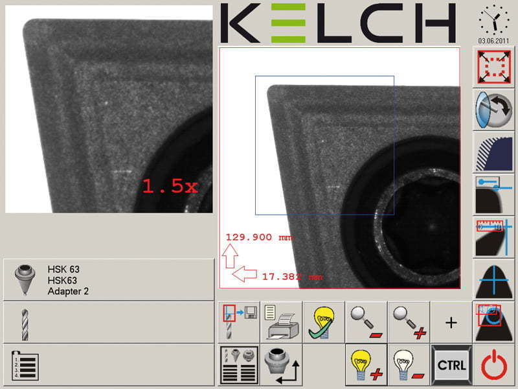Viewport: 518px width, 389px height.
Task: Click the red 1.5x zoom factor label
Action: (170, 186)
